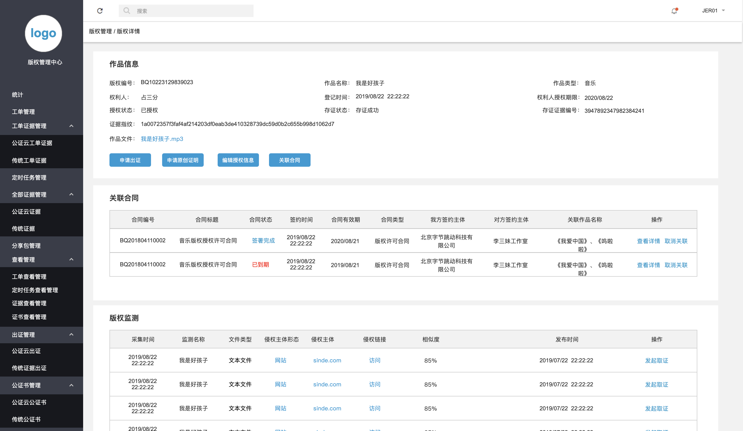Open sinde.com in third monitoring row
This screenshot has width=743, height=431.
coord(327,408)
